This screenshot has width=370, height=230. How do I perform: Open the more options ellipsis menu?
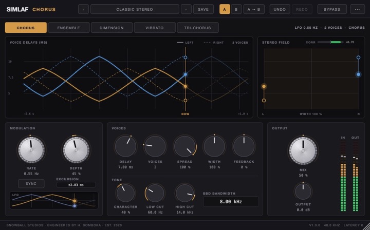358,9
